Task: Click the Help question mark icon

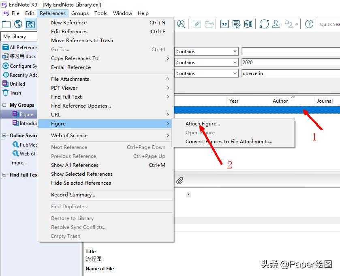Action: click(309, 24)
